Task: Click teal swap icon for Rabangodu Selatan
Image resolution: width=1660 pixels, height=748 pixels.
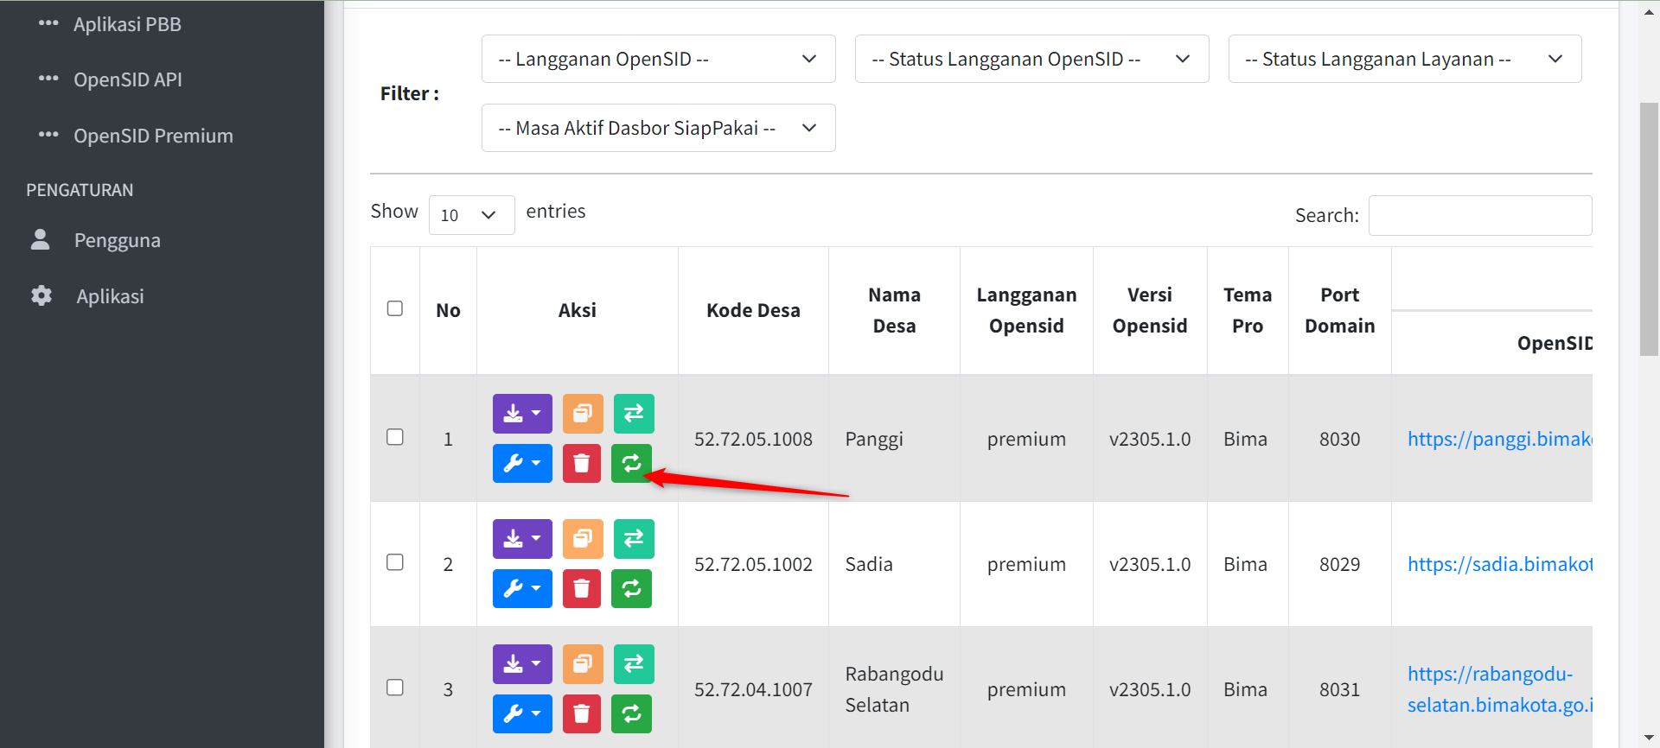Action: 634,664
